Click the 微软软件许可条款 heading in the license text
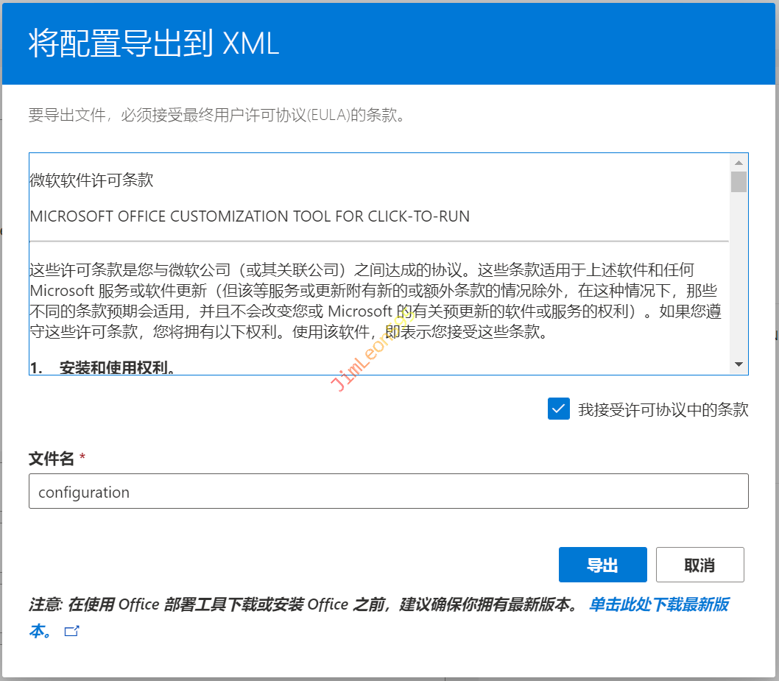 (91, 180)
